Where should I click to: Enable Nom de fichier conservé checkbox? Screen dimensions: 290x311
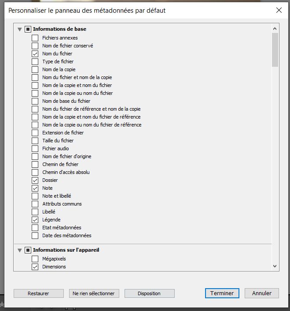(35, 46)
